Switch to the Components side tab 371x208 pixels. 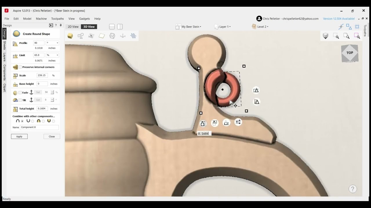(4, 72)
